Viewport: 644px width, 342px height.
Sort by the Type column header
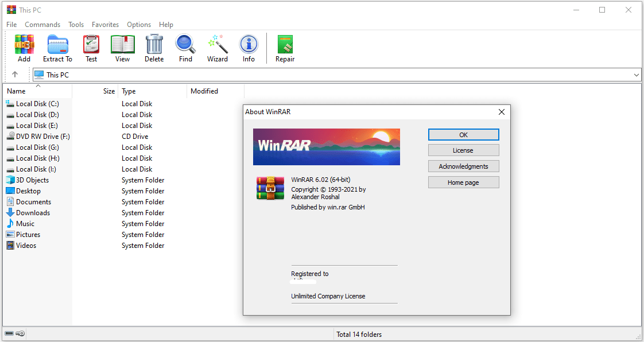coord(152,91)
